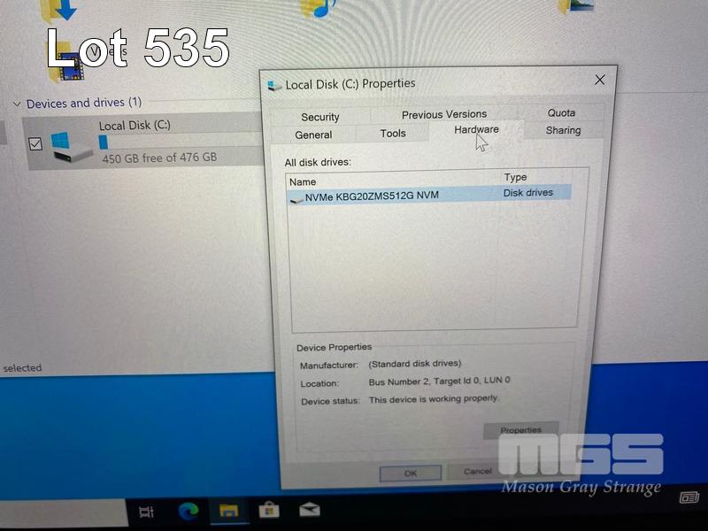Collapse the Devices and drives group

pos(17,104)
